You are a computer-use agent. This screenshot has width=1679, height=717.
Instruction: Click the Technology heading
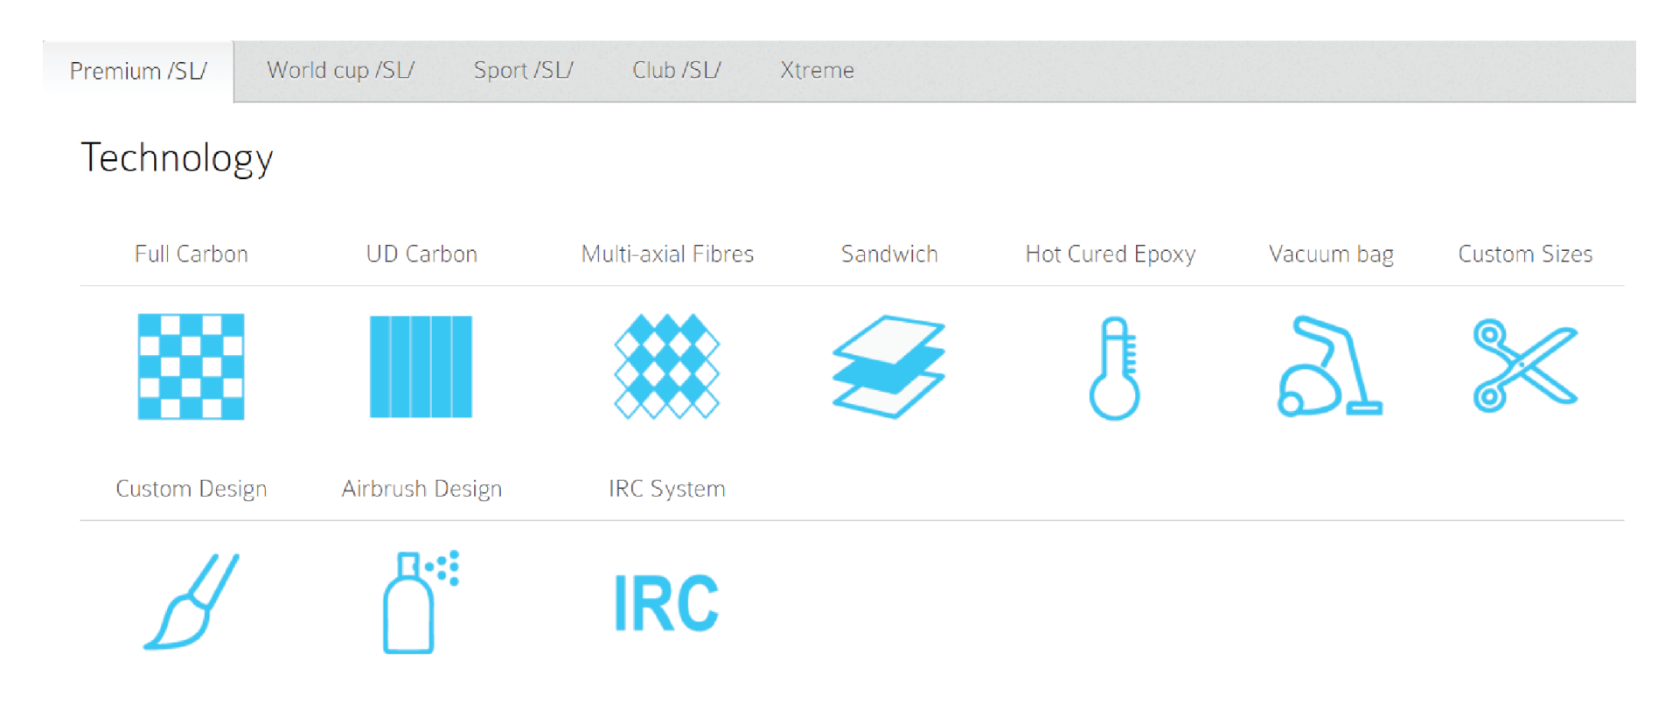177,158
